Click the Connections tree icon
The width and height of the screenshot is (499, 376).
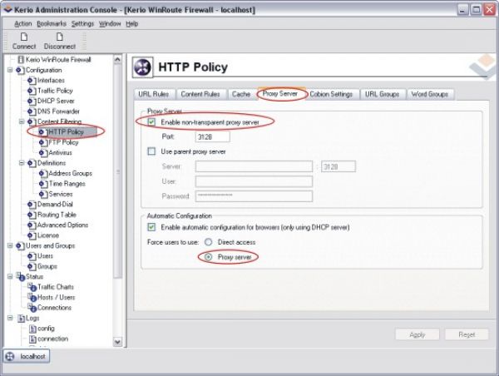[32, 308]
